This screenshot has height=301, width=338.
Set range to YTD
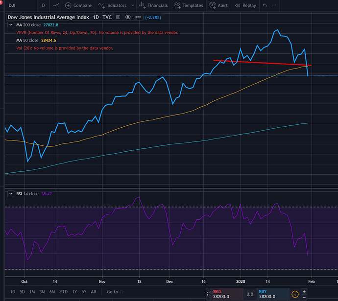(x=64, y=292)
